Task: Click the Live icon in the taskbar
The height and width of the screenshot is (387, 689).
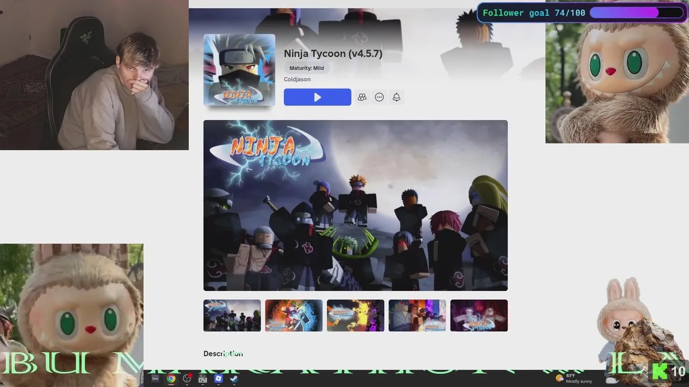Action: pyautogui.click(x=155, y=378)
